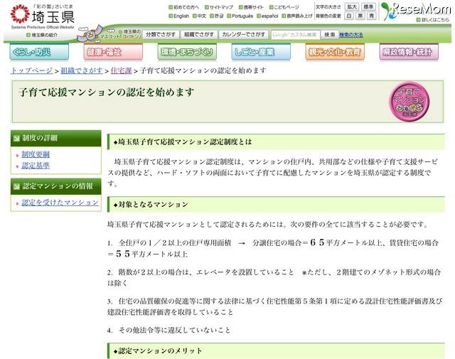455x359 pixels.
Task: Click the Kobaton mascot icon
Action: [92, 33]
